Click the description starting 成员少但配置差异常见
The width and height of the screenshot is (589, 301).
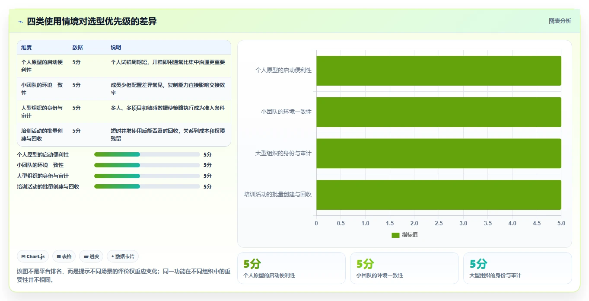[168, 89]
